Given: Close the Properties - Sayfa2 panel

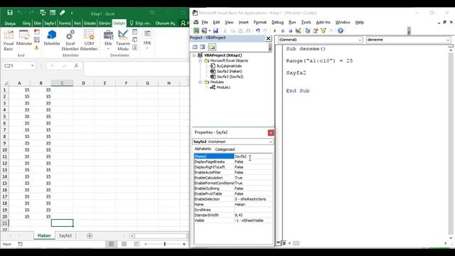Looking at the screenshot, I should (271, 133).
